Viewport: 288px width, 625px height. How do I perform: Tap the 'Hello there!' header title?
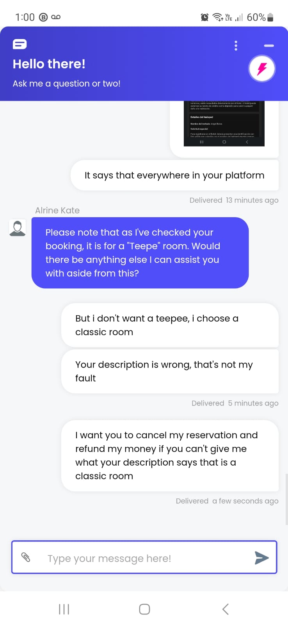(49, 64)
